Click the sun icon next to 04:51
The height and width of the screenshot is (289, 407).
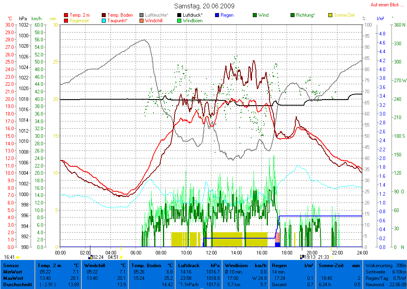point(121,257)
